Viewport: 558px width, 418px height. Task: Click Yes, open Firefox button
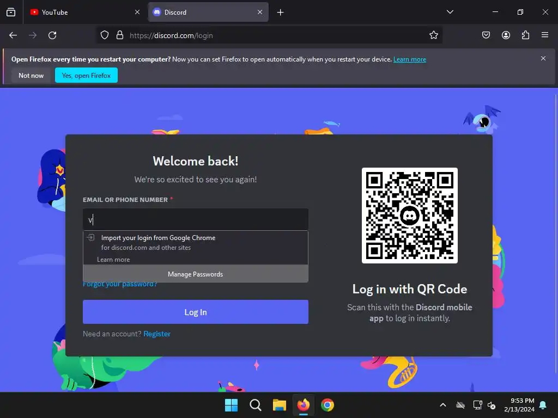86,75
